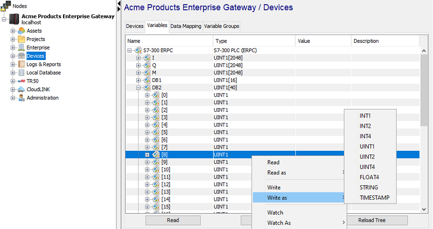The height and width of the screenshot is (229, 433).
Task: Expand the CloudLINK tree node
Action: (13, 90)
